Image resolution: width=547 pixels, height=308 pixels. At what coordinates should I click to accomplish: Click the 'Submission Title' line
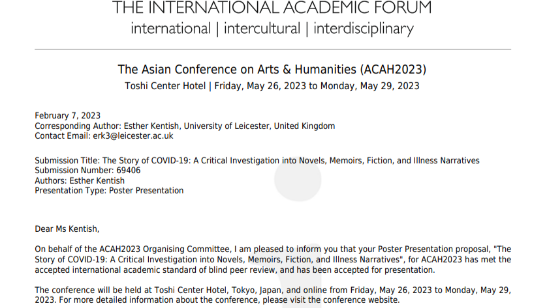[x=257, y=161]
